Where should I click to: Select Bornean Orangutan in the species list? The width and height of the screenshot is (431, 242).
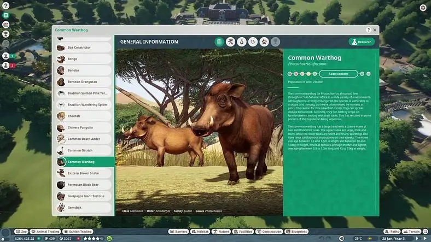click(84, 82)
